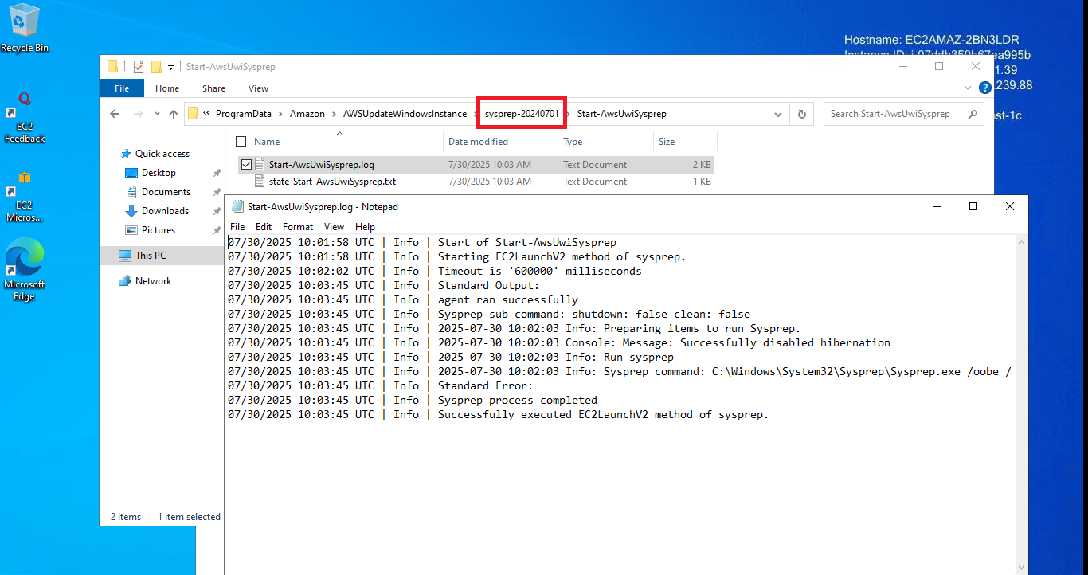Click state_Start-AwsUwiSysprep.txt file icon
The height and width of the screenshot is (575, 1088).
259,182
